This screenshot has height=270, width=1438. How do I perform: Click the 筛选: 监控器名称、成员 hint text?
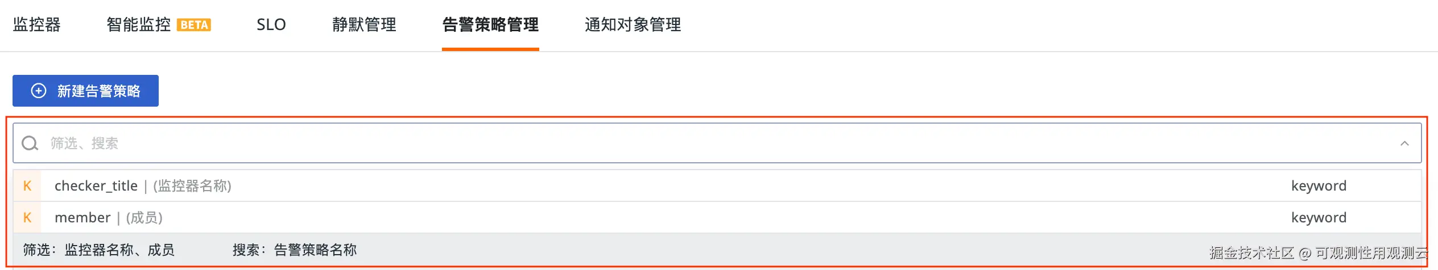pos(99,250)
